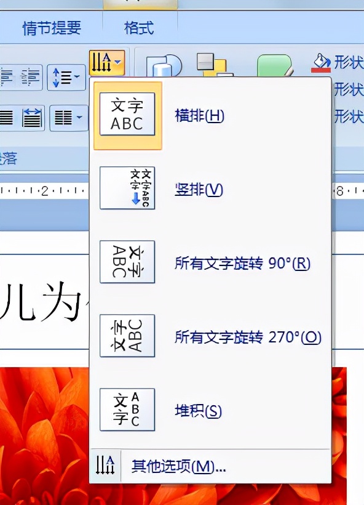Switch to the 格式 ribbon tab
Image resolution: width=364 pixels, height=505 pixels.
click(139, 27)
